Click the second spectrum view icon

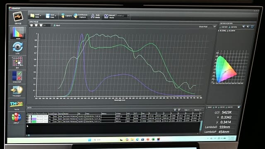[x=36, y=25]
